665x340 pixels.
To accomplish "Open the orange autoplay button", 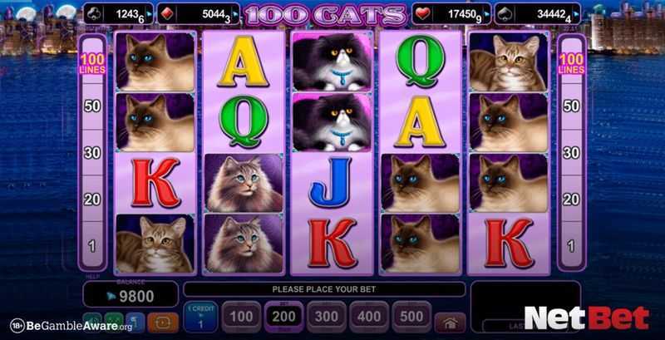I will pyautogui.click(x=163, y=323).
